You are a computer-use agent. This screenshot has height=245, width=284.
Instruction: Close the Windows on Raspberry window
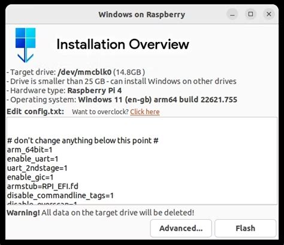point(269,14)
